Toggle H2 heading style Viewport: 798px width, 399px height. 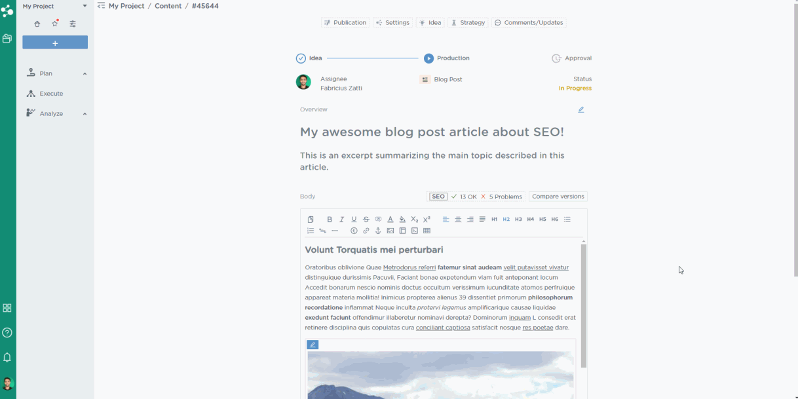coord(506,219)
